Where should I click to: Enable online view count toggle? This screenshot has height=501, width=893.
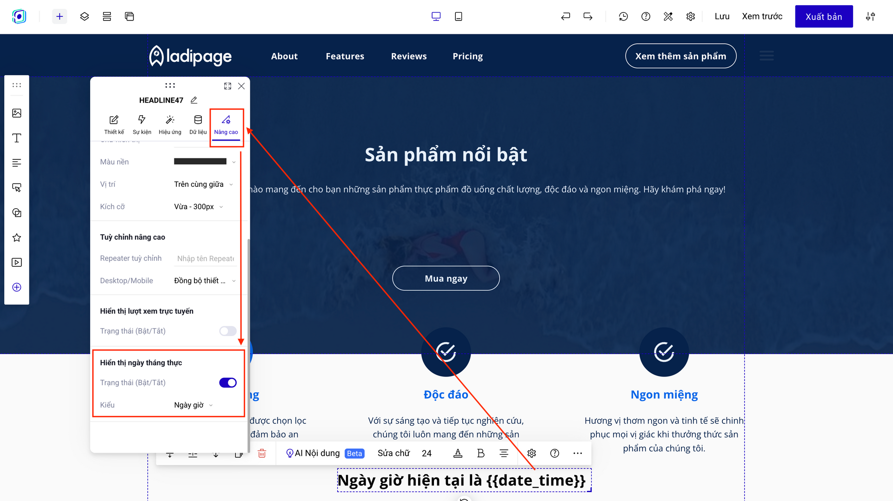tap(228, 331)
